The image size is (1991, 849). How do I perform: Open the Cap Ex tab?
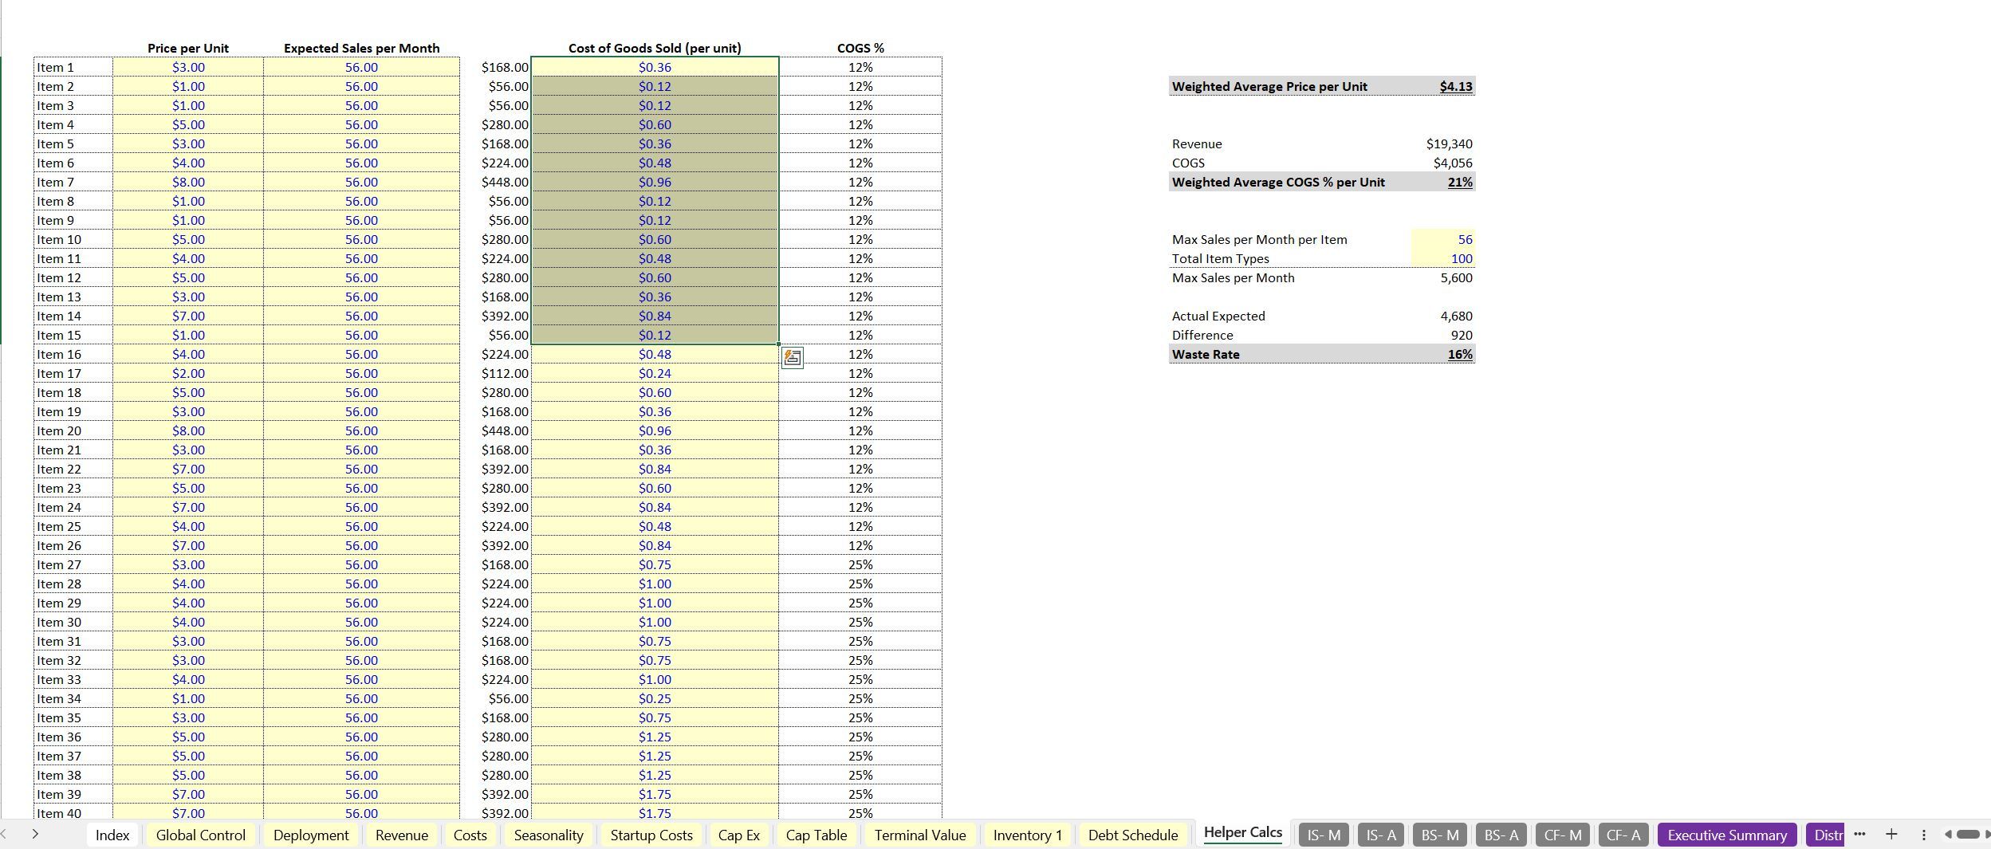pyautogui.click(x=739, y=835)
